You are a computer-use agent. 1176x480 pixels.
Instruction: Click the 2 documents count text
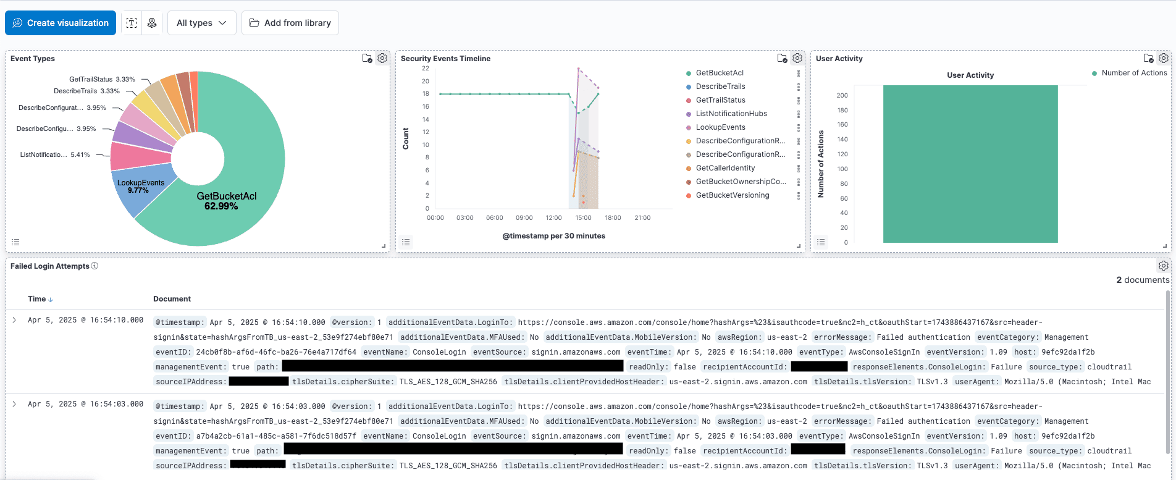coord(1143,280)
